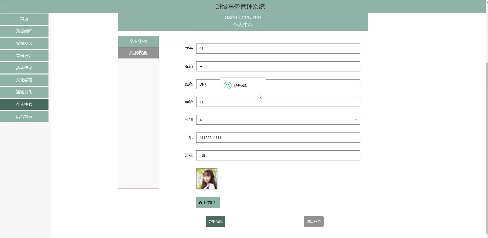
Task: Click the cloud upload icon
Action: (200, 203)
